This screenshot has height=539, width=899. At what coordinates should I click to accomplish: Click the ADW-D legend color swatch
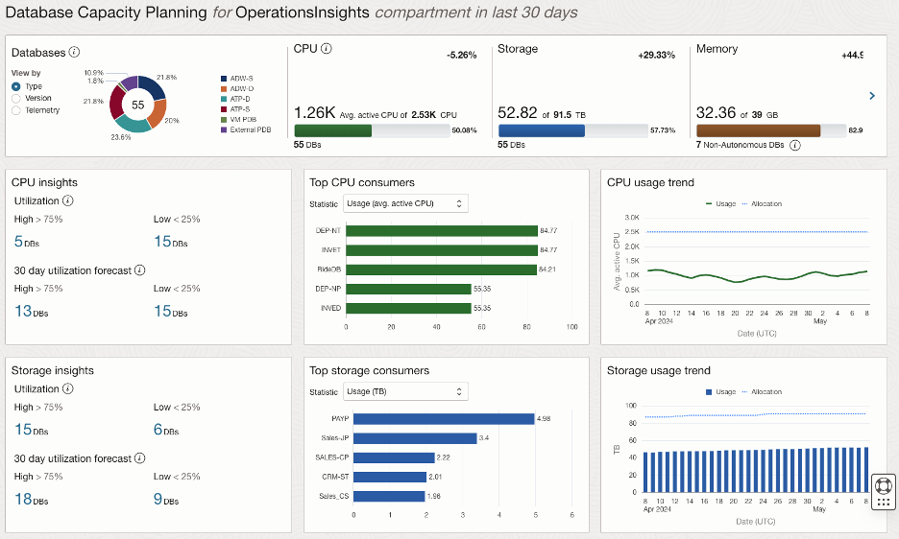click(x=224, y=89)
